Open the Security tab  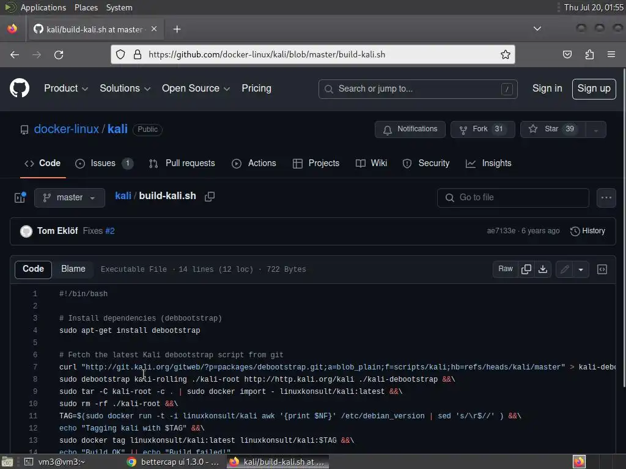[x=426, y=163]
